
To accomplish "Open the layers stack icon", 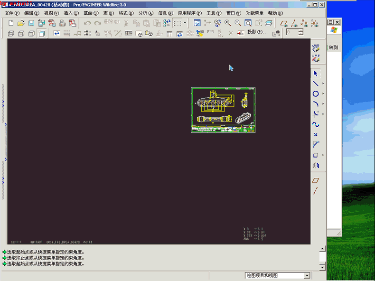I will [x=269, y=23].
